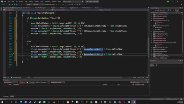This screenshot has width=184, height=104.
Task: Select the UnityEngine.TestRunner project
Action: [162, 55]
